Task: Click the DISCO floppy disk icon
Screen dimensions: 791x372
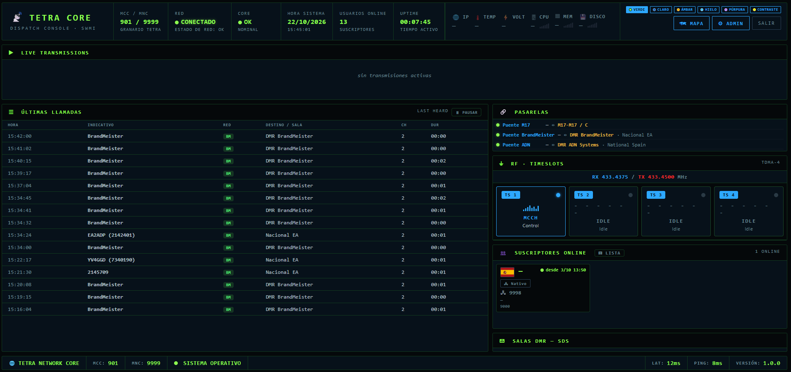Action: click(x=583, y=17)
